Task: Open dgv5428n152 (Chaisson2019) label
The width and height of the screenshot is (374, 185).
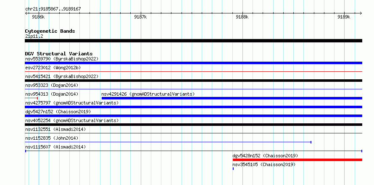Action: coord(265,156)
